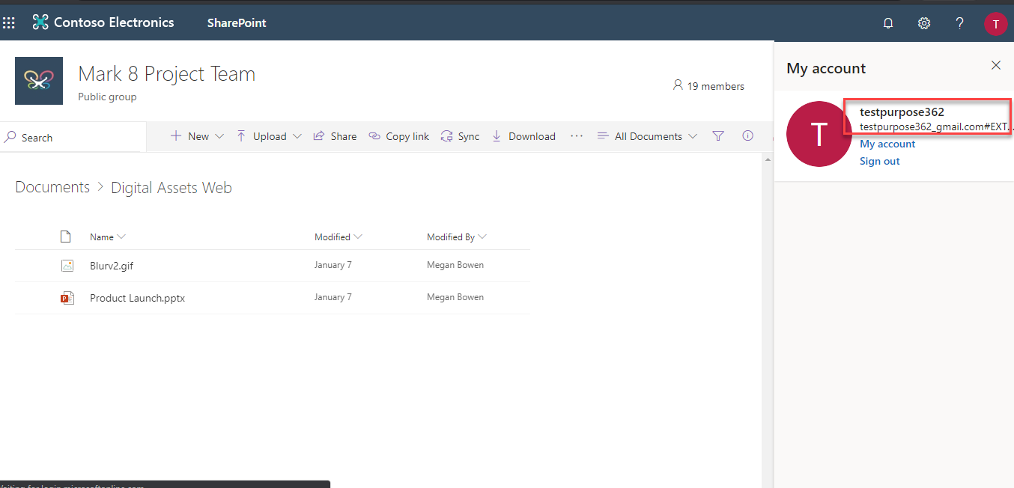The height and width of the screenshot is (488, 1014).
Task: Expand the New dropdown menu
Action: point(197,136)
